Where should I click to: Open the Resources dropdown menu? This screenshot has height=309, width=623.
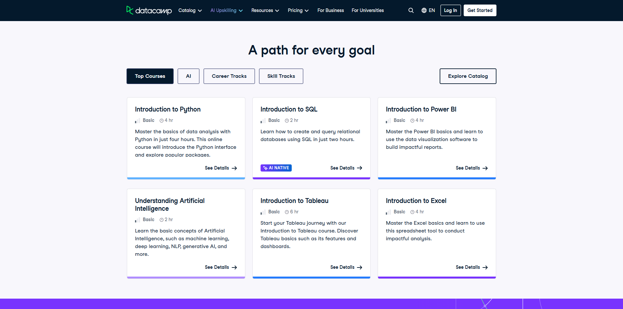(x=265, y=10)
